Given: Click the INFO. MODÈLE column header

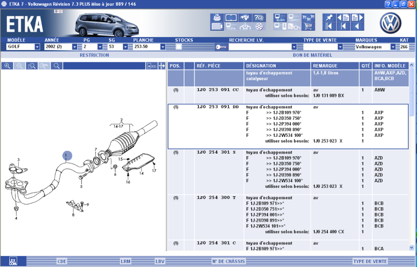Looking at the screenshot, I should coord(390,66).
